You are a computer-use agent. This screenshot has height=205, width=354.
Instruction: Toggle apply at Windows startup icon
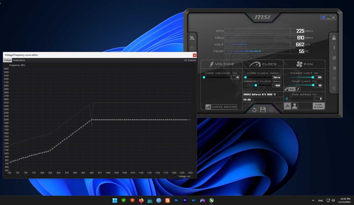[323, 17]
